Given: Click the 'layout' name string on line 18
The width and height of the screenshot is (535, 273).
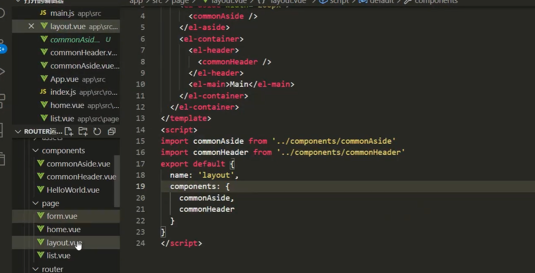Looking at the screenshot, I should pos(216,175).
